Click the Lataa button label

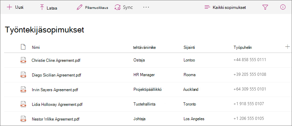click(x=52, y=8)
